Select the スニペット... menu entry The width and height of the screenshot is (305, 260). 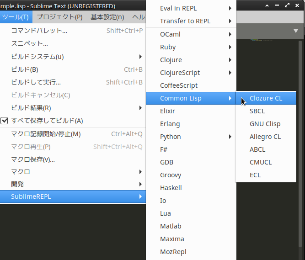pos(73,43)
